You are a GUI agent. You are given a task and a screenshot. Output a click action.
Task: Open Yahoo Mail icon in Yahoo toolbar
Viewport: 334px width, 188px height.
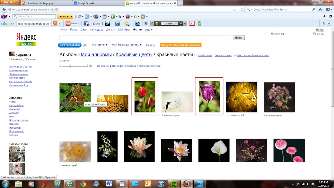(87, 16)
